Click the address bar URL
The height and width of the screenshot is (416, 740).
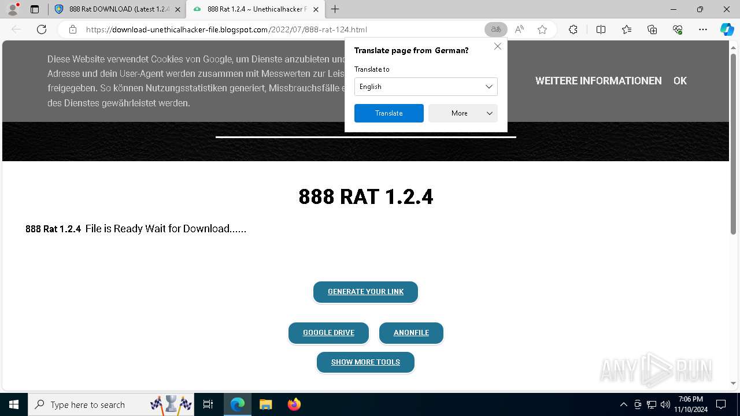click(226, 29)
